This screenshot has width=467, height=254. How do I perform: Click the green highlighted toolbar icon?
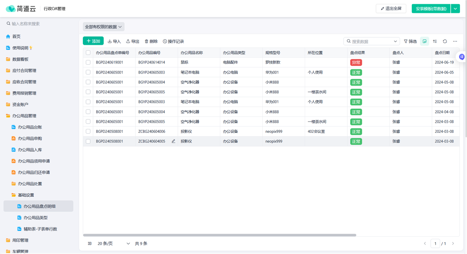[x=425, y=41]
